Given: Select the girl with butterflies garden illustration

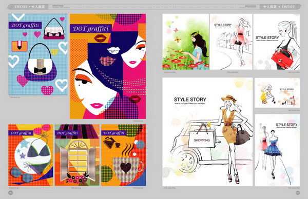Looking at the screenshot, I should point(185,42).
